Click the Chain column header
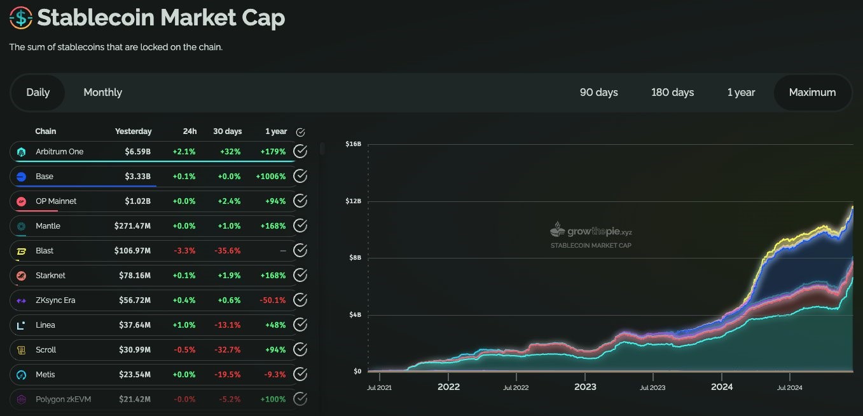863x416 pixels. (46, 131)
